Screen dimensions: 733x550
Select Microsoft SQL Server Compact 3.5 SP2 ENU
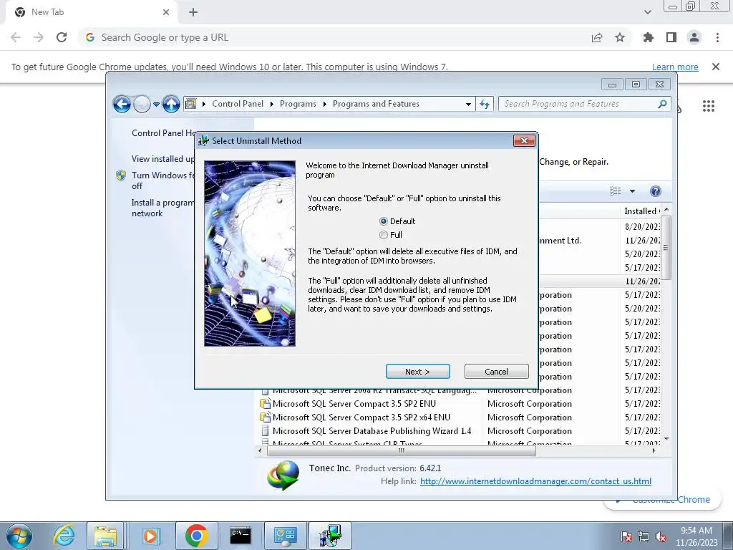[354, 404]
